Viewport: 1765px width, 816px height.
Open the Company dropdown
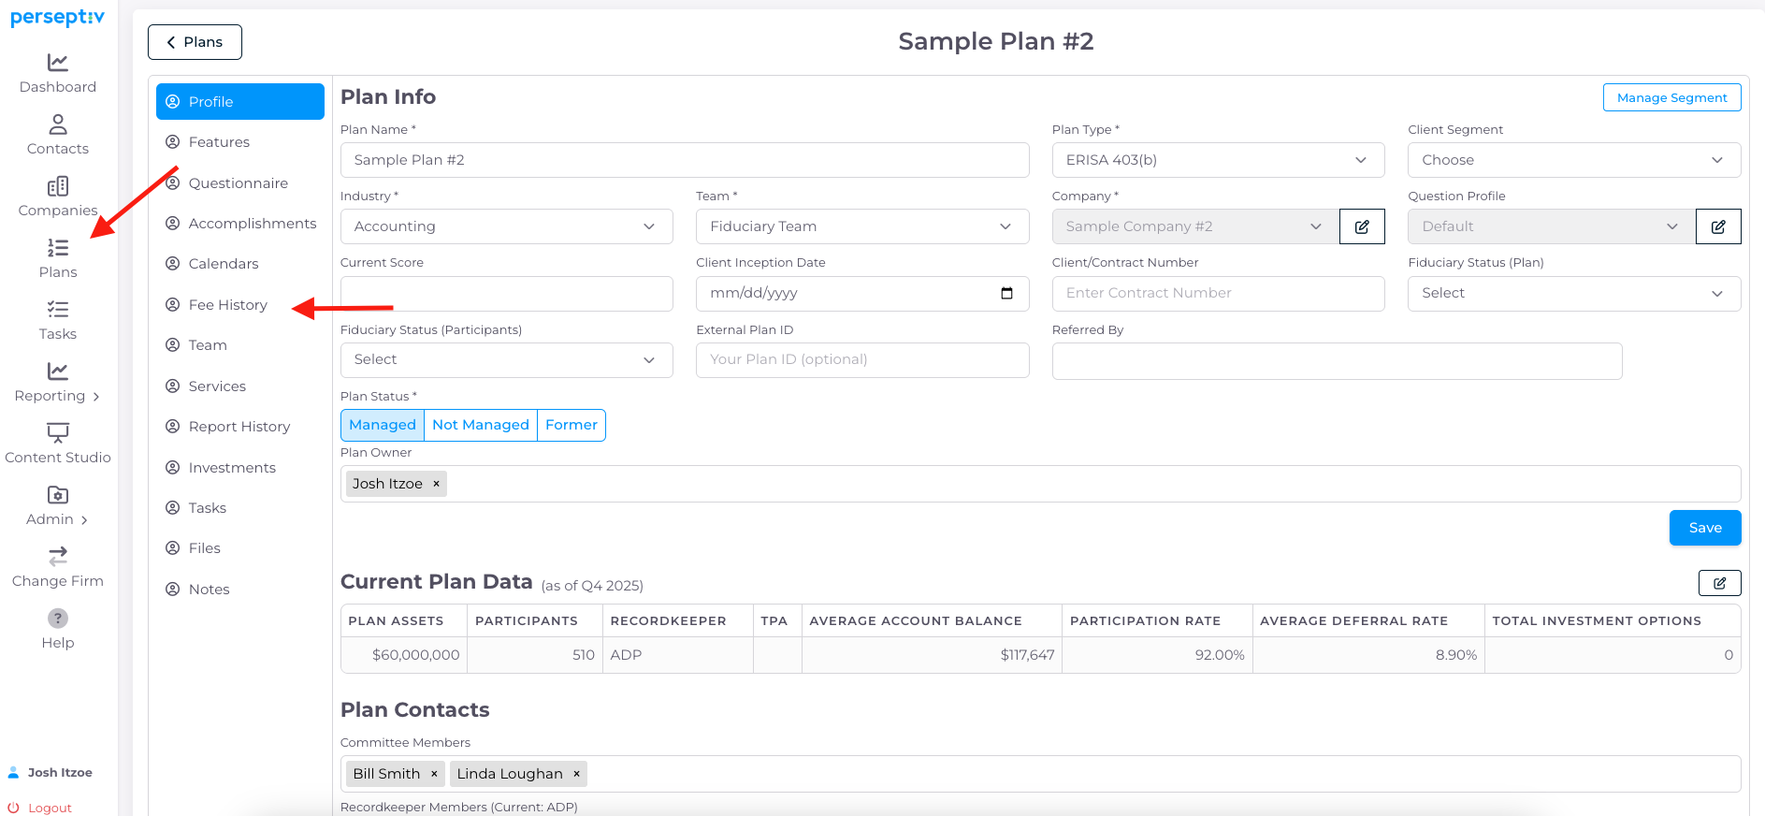1195,226
